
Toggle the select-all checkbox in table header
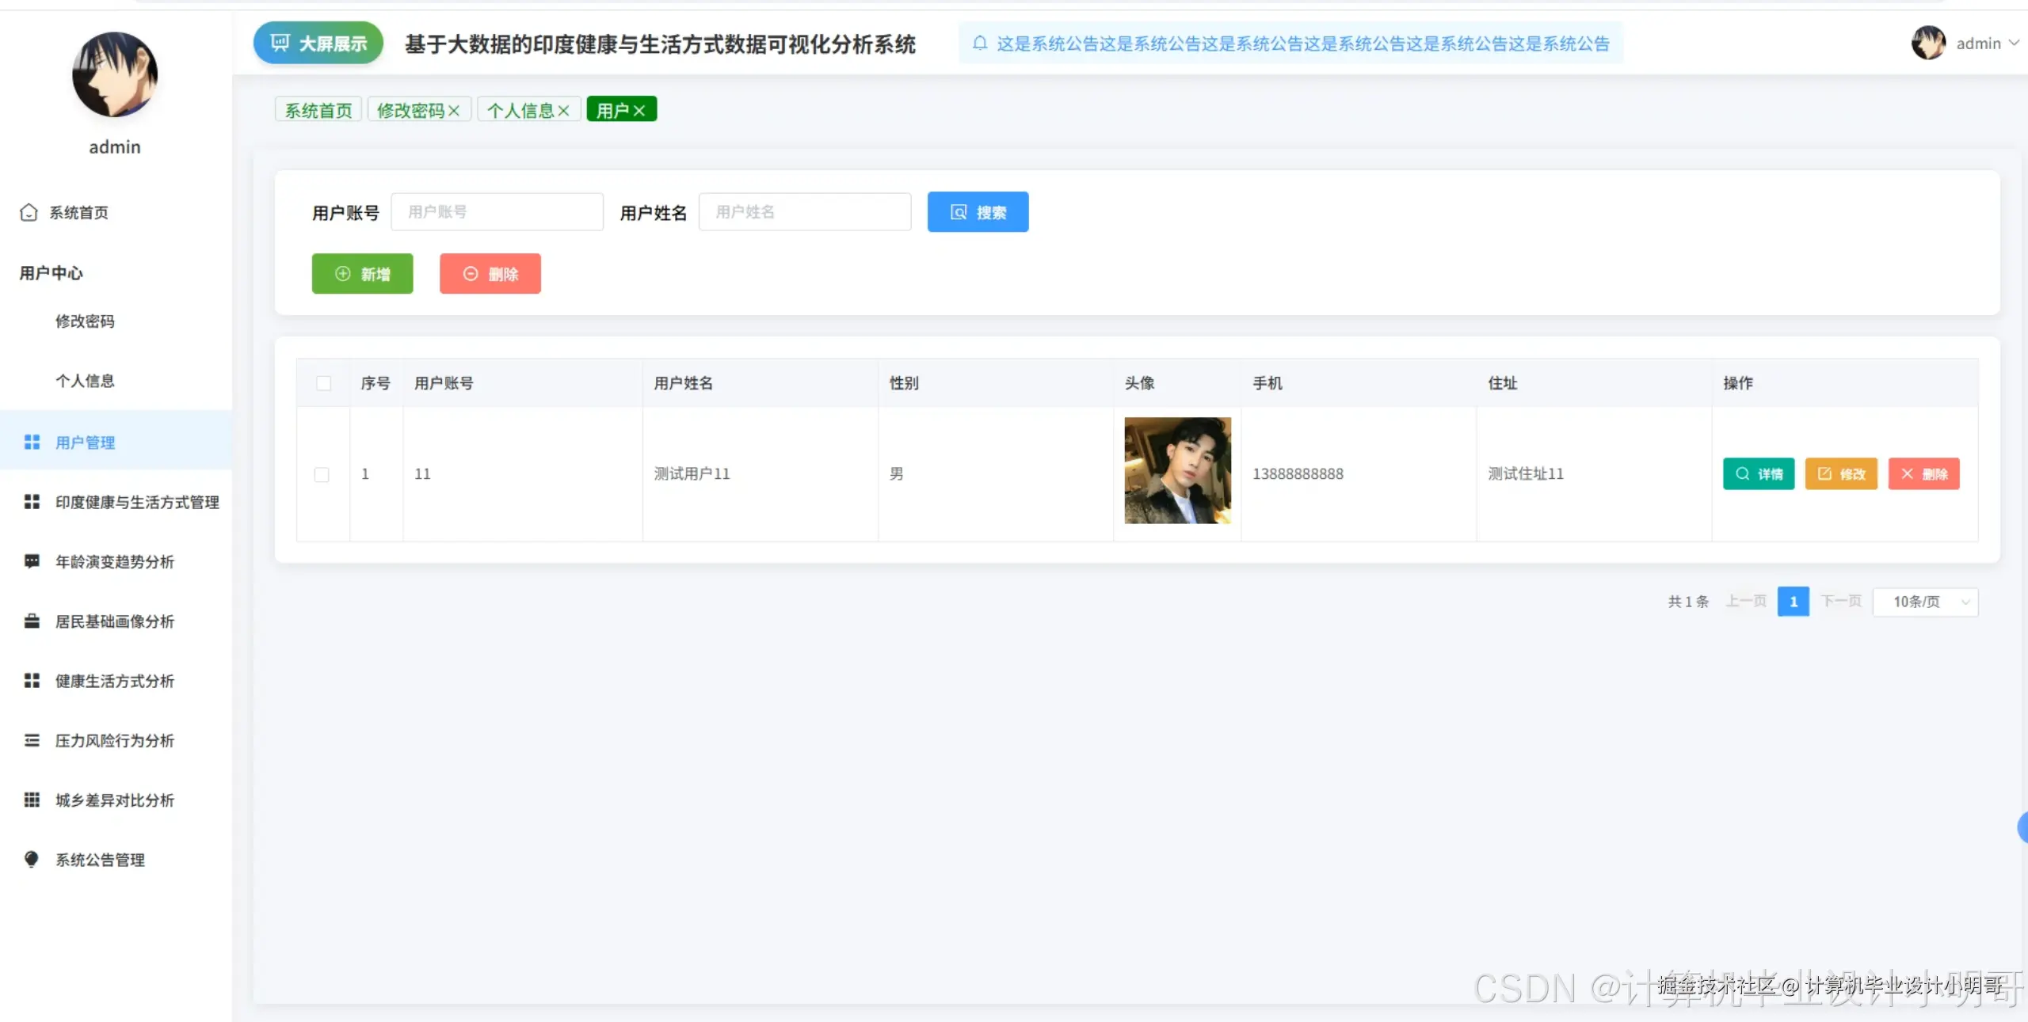(324, 382)
